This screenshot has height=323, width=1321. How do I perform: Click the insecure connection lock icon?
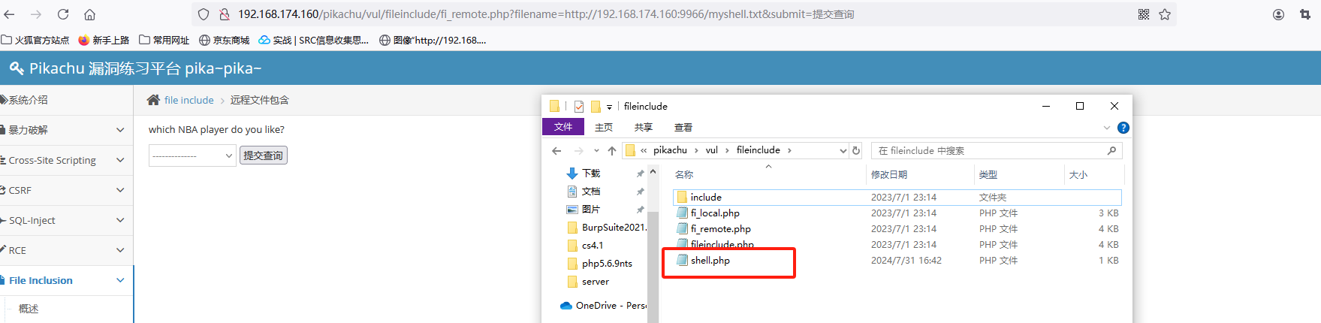pos(224,14)
